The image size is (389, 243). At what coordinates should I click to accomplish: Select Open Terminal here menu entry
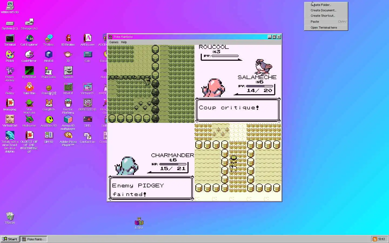click(x=326, y=28)
